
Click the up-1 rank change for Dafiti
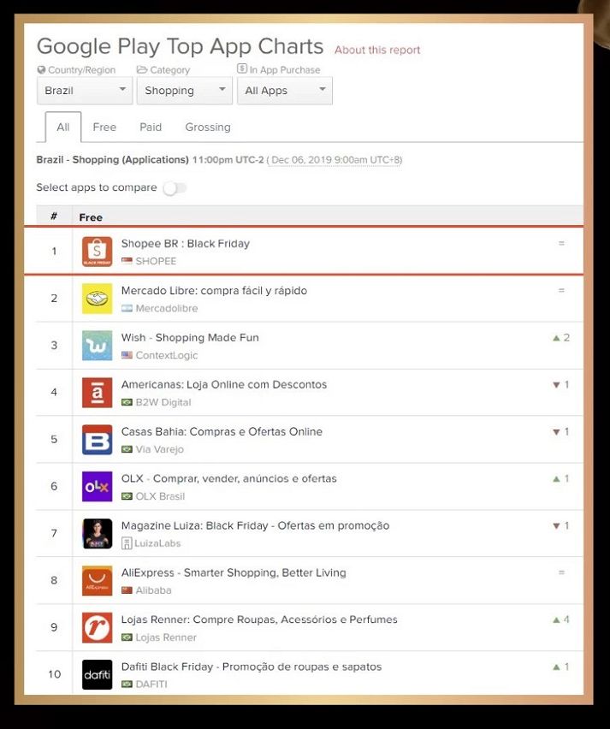pos(561,667)
